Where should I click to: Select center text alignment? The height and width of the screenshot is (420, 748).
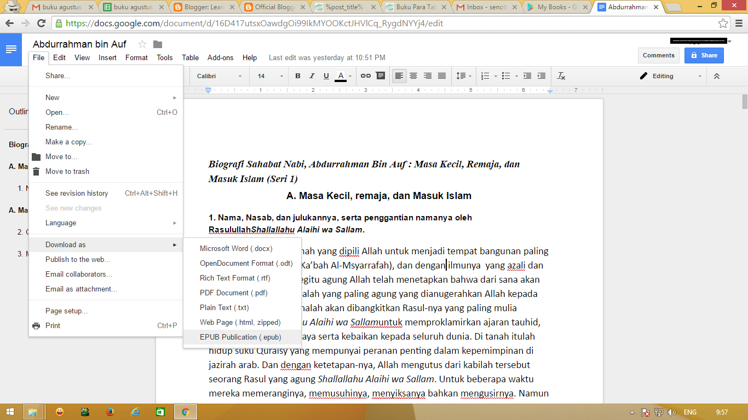[x=413, y=76]
